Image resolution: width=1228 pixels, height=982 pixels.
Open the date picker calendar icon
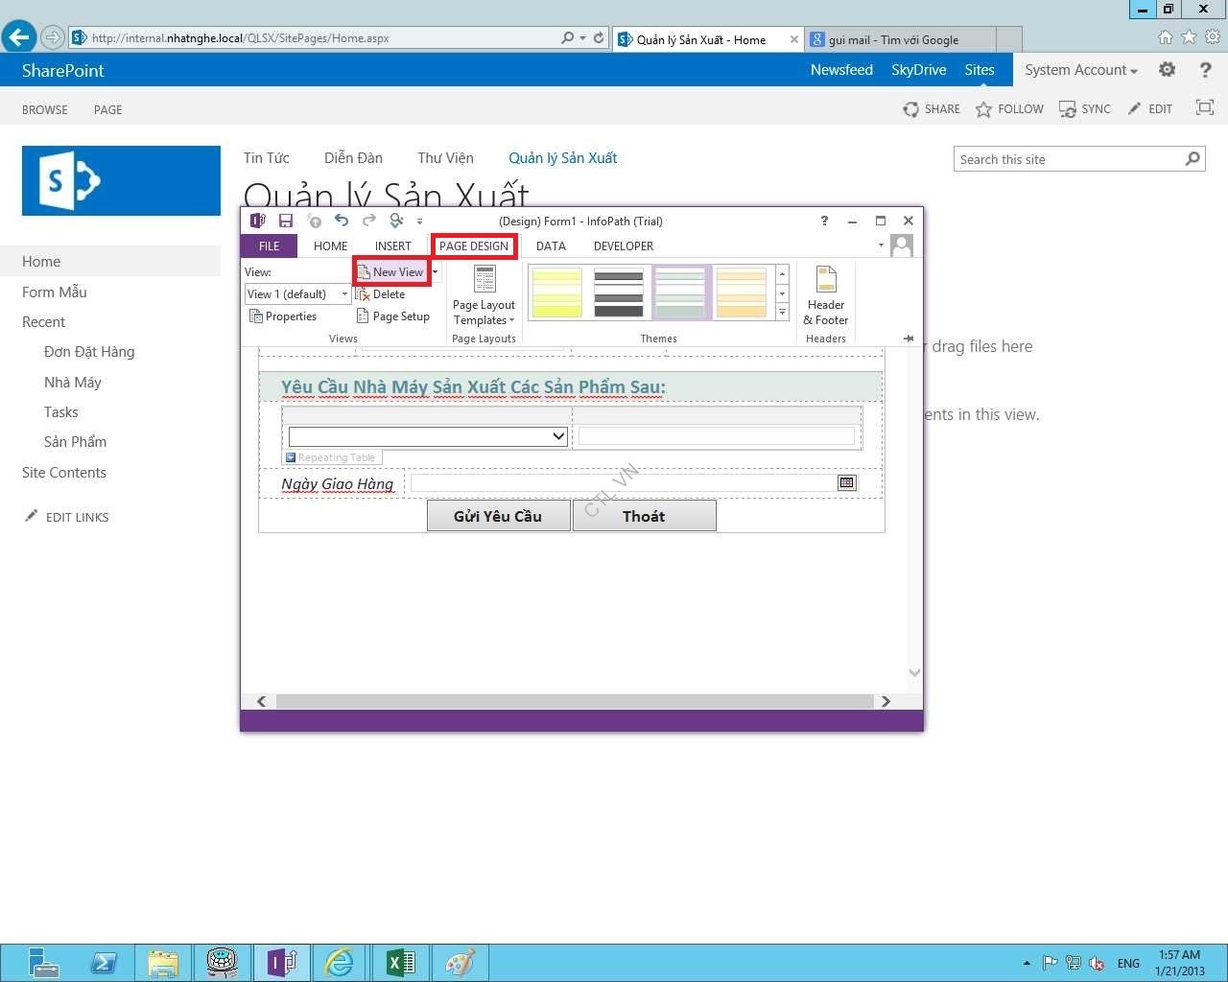(x=846, y=483)
